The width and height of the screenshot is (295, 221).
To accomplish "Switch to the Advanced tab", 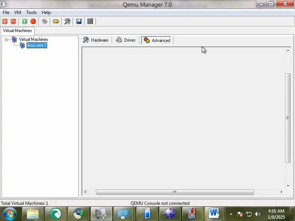I will (x=157, y=40).
